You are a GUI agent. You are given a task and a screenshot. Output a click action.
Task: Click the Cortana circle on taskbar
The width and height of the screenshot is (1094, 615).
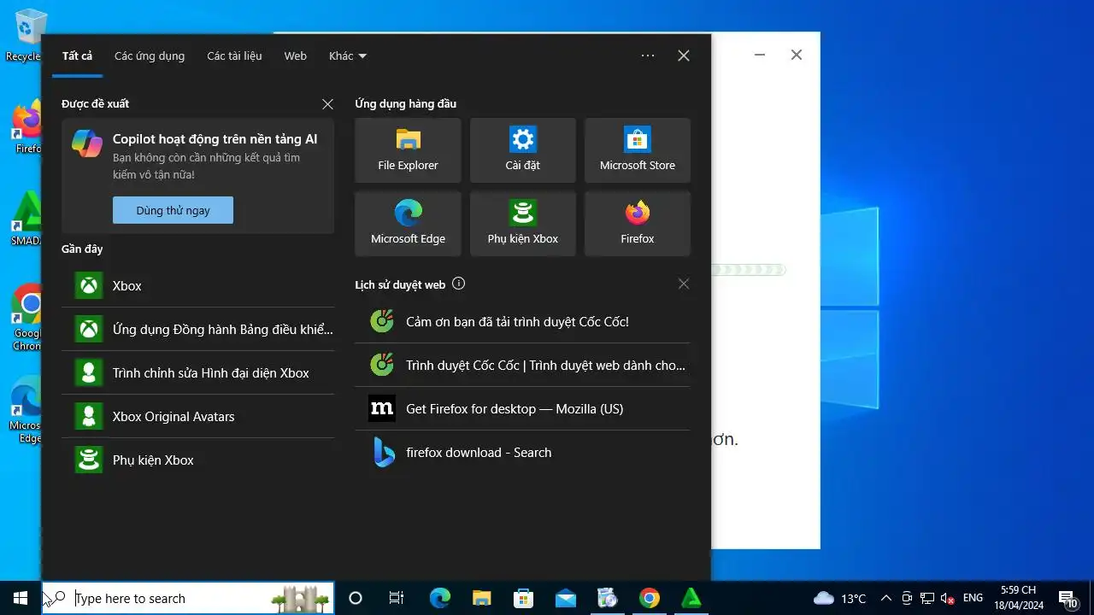point(356,598)
